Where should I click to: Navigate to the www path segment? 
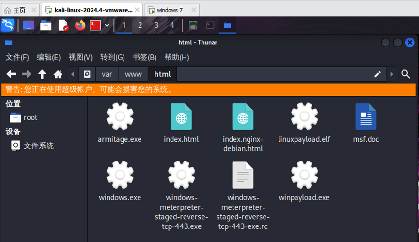(x=133, y=74)
